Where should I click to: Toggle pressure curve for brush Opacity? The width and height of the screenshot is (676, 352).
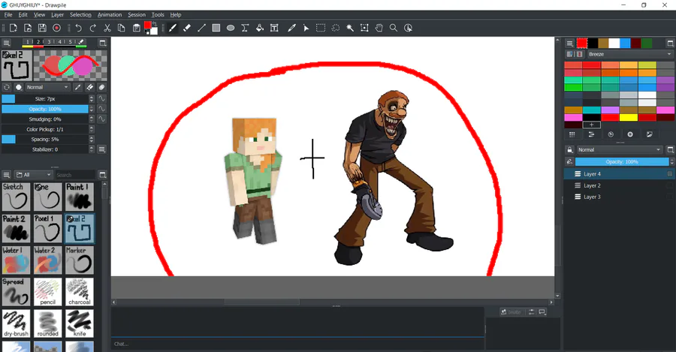click(101, 109)
